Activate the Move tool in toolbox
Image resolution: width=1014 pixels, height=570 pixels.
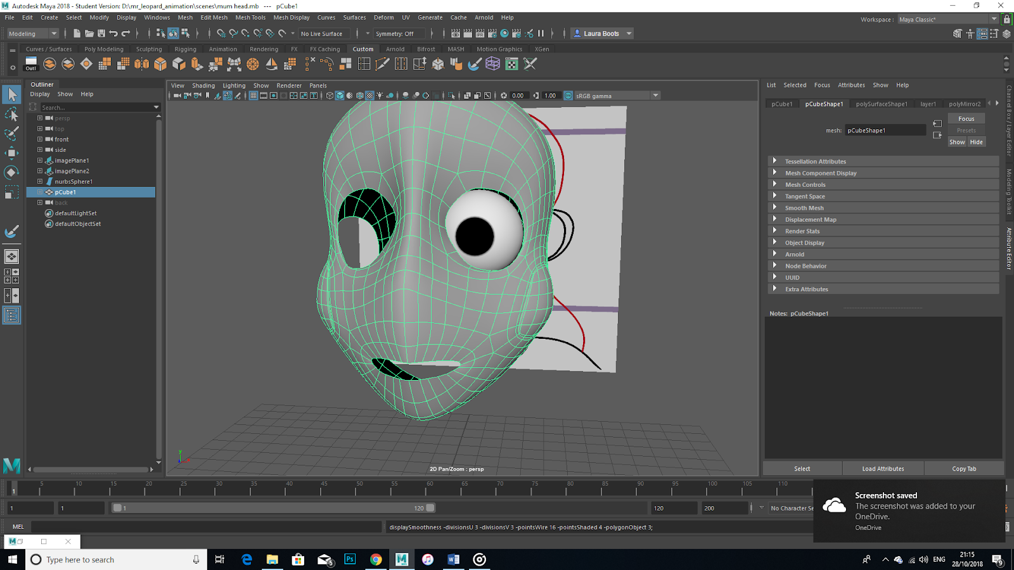click(x=11, y=153)
